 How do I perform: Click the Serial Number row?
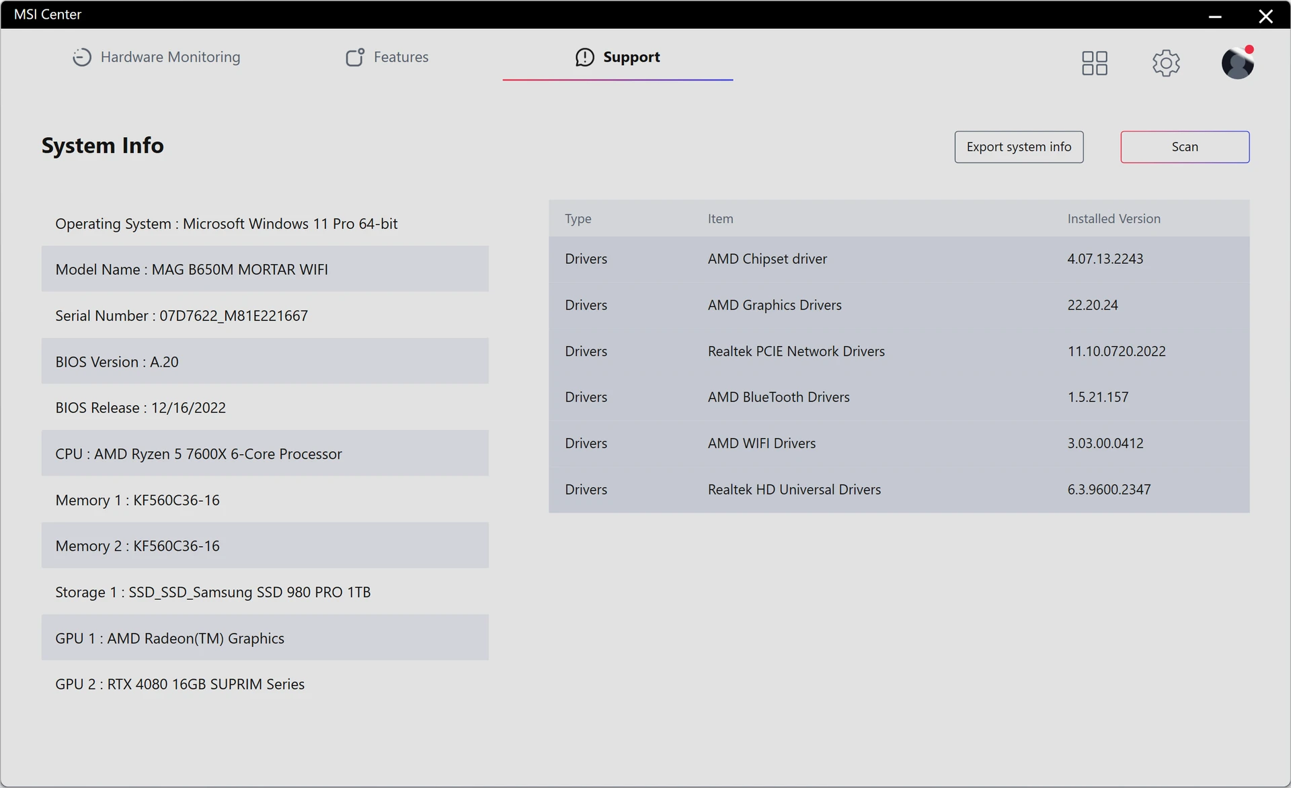pyautogui.click(x=265, y=315)
